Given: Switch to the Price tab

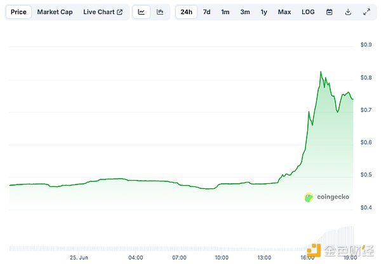Looking at the screenshot, I should click(x=18, y=12).
